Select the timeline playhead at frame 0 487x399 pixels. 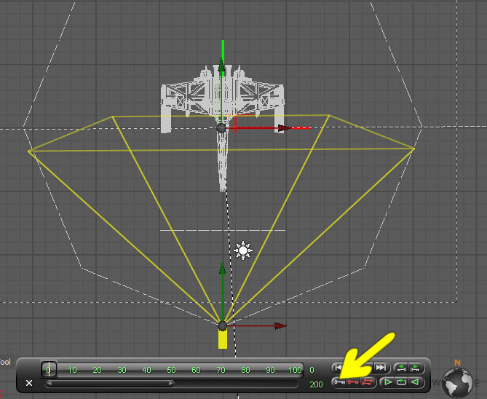[49, 369]
